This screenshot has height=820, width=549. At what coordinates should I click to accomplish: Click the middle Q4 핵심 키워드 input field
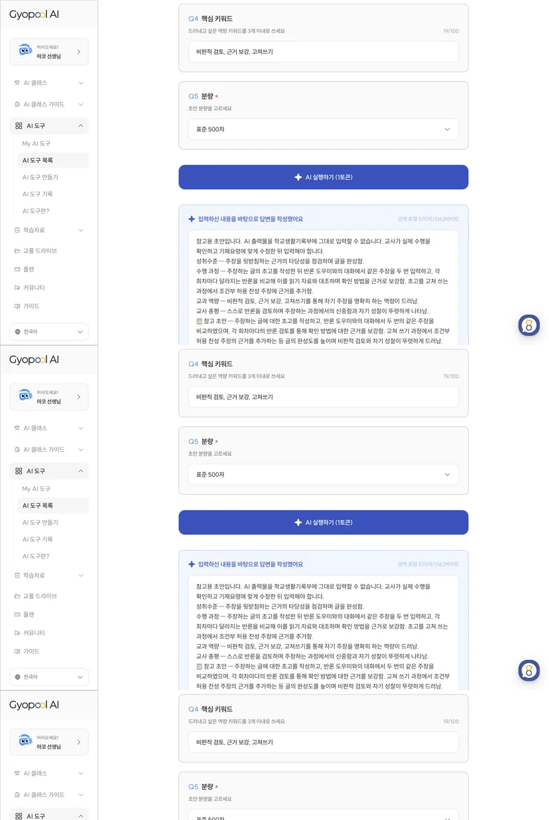tap(324, 397)
